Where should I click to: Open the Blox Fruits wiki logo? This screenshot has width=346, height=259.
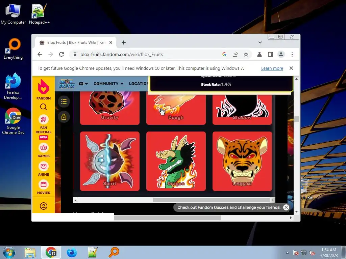point(67,84)
